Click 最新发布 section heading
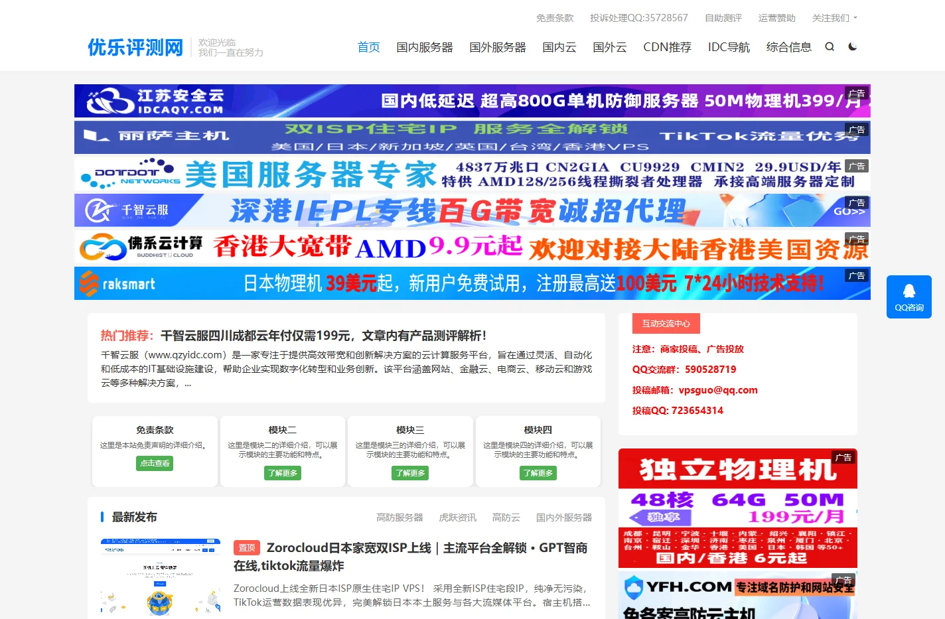This screenshot has height=619, width=945. pos(134,517)
